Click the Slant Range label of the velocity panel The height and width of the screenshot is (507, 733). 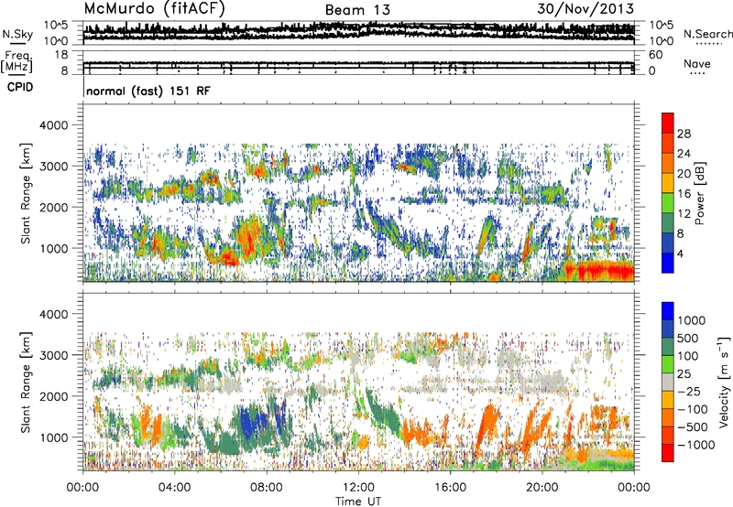[x=26, y=382]
